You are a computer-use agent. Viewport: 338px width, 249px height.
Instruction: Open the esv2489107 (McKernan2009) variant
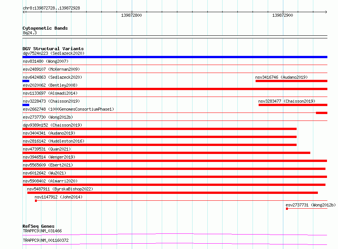click(x=51, y=69)
